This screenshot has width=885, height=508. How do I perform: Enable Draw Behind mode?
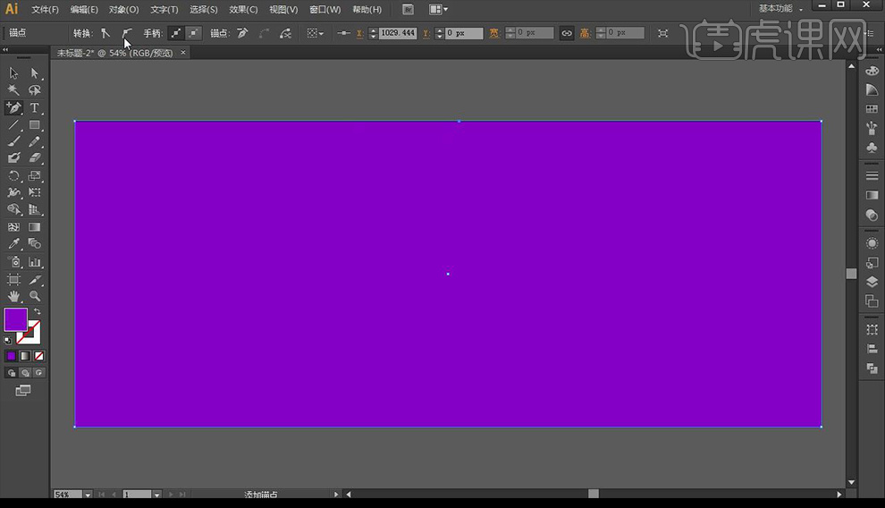click(25, 373)
